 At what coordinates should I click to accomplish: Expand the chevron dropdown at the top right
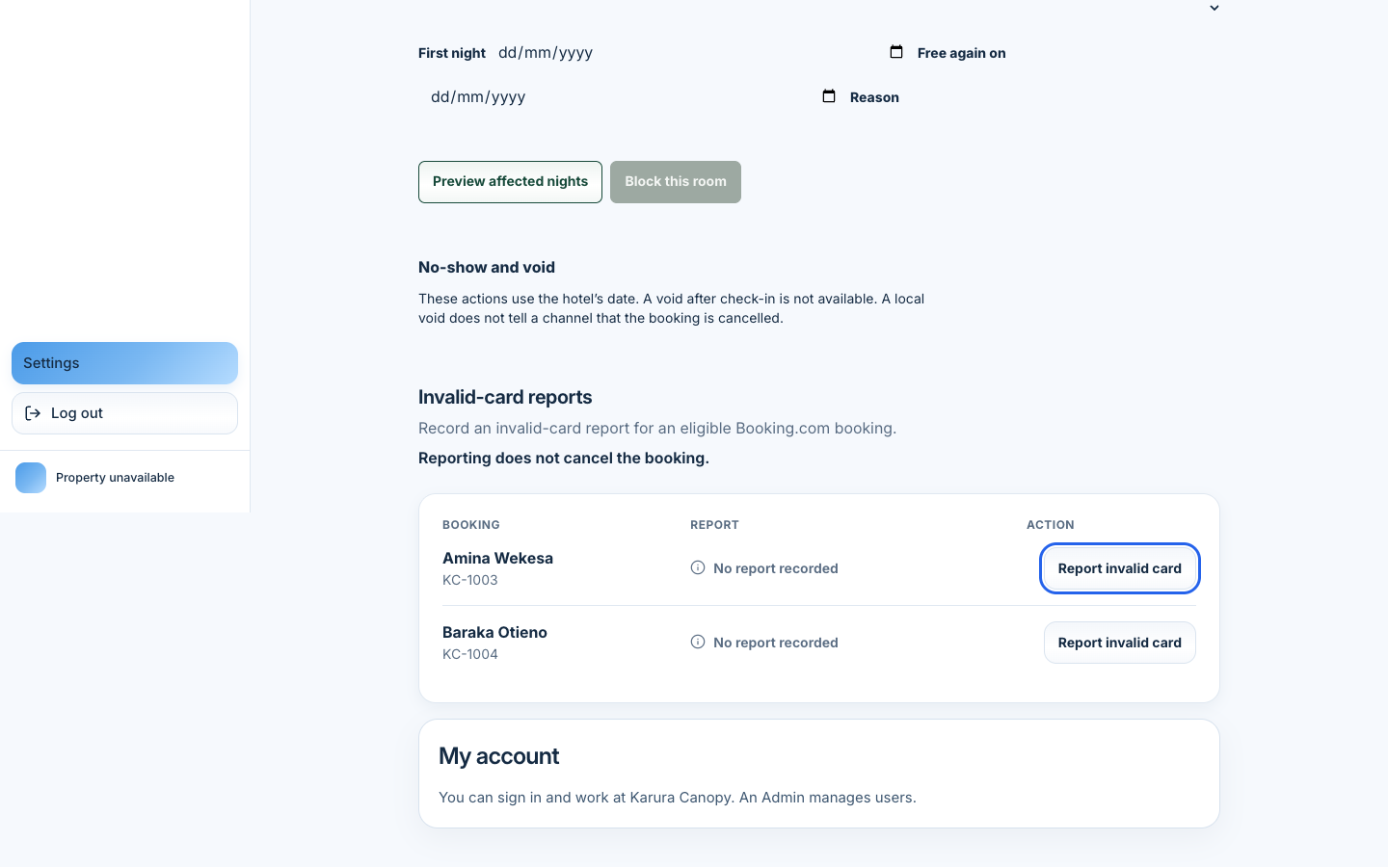click(1214, 8)
